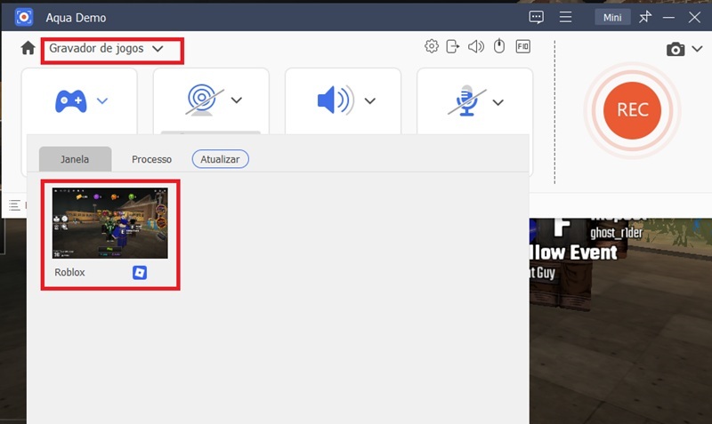Image resolution: width=712 pixels, height=424 pixels.
Task: Open the Gravador de jogos mode dropdown
Action: [106, 49]
